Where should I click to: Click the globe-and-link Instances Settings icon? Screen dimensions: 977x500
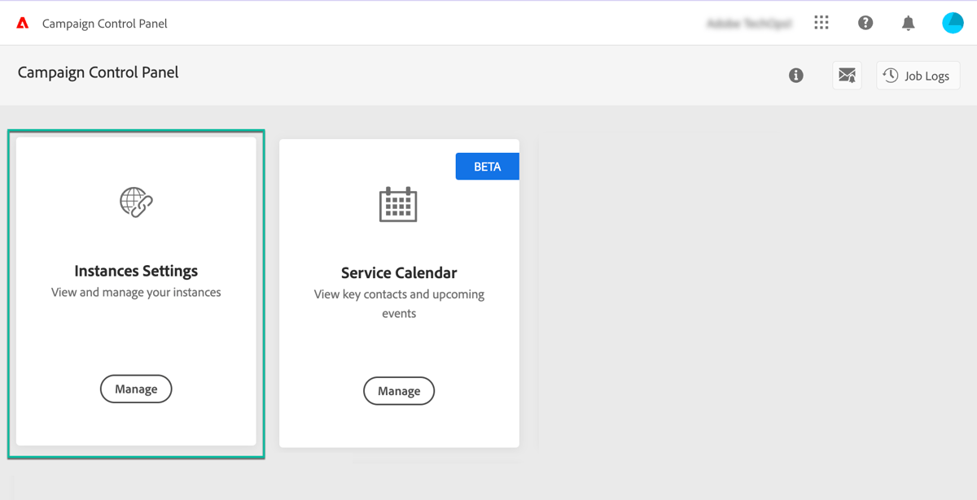point(136,202)
